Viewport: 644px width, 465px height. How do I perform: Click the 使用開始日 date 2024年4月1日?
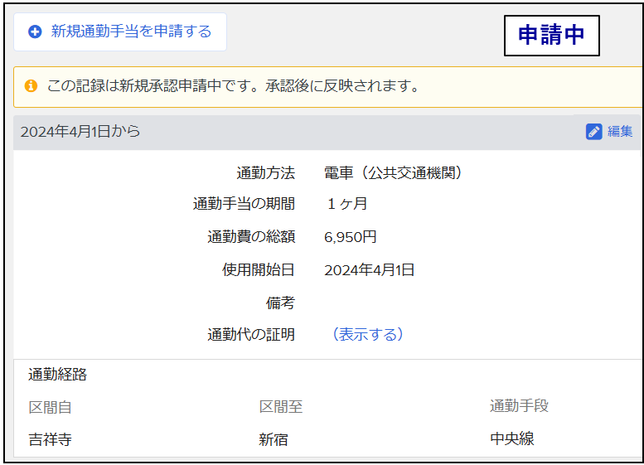tap(369, 270)
